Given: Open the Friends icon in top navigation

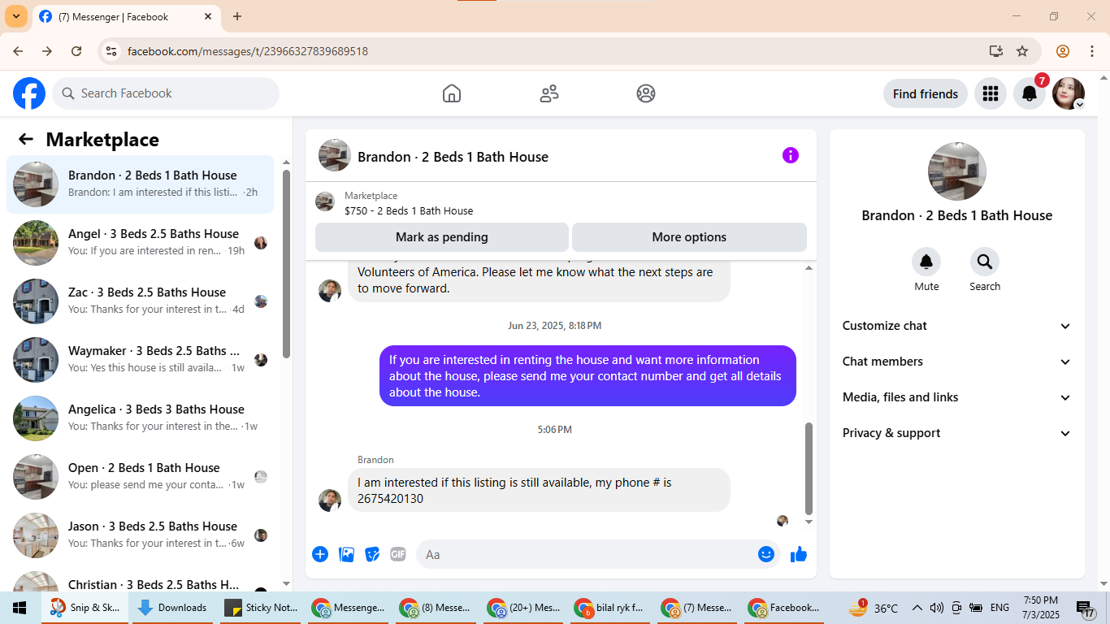Looking at the screenshot, I should click(549, 93).
